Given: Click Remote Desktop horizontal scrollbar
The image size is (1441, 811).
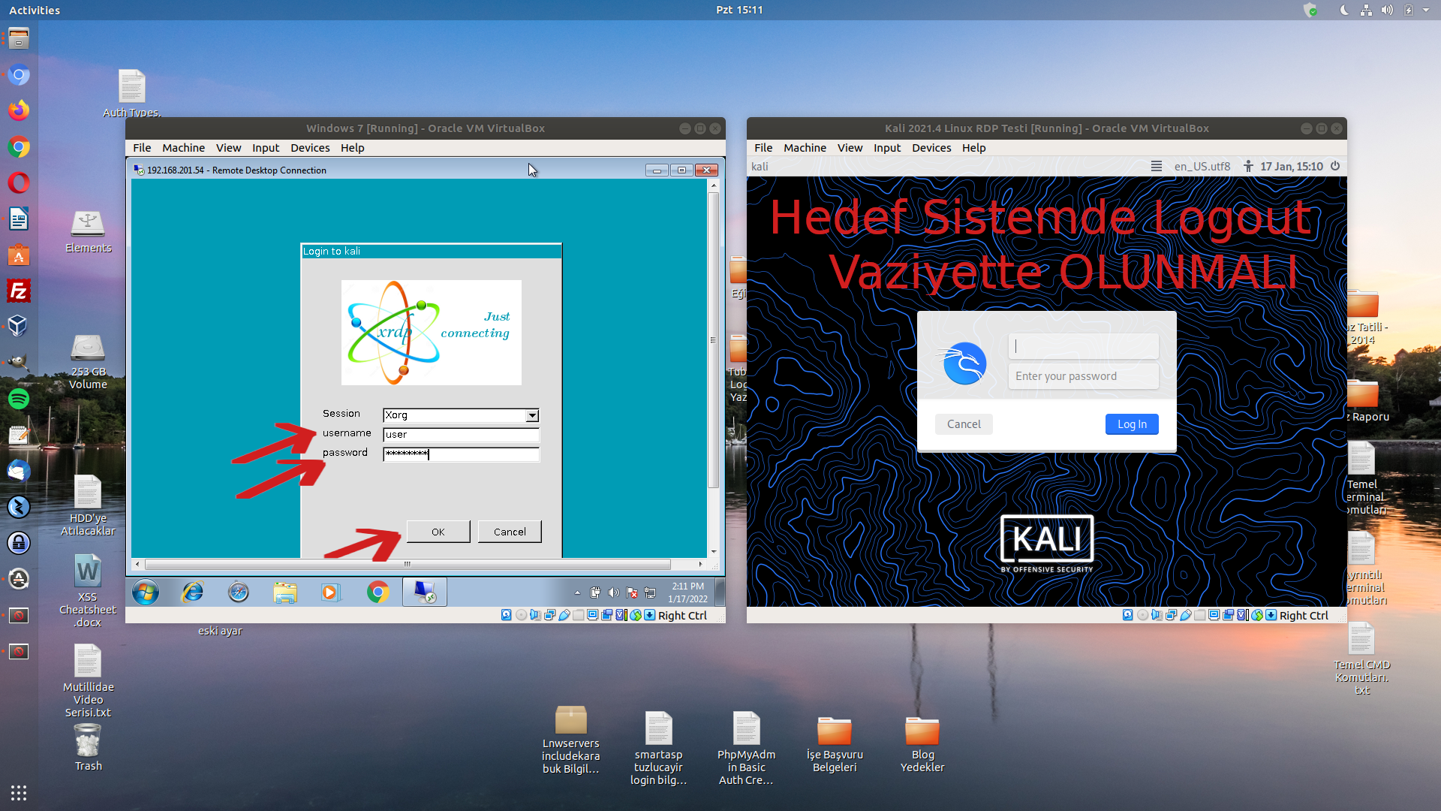Looking at the screenshot, I should click(x=407, y=564).
